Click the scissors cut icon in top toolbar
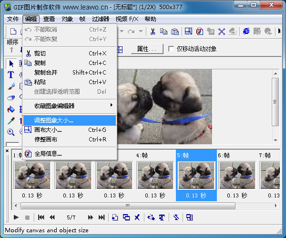 coord(153,32)
